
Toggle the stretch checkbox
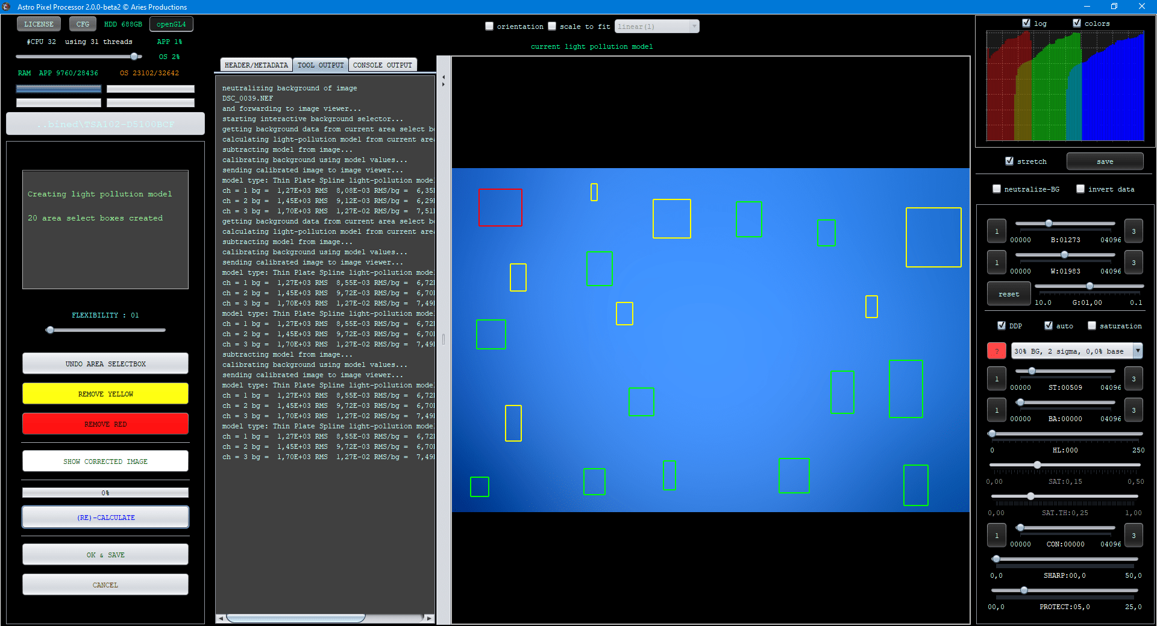1009,161
